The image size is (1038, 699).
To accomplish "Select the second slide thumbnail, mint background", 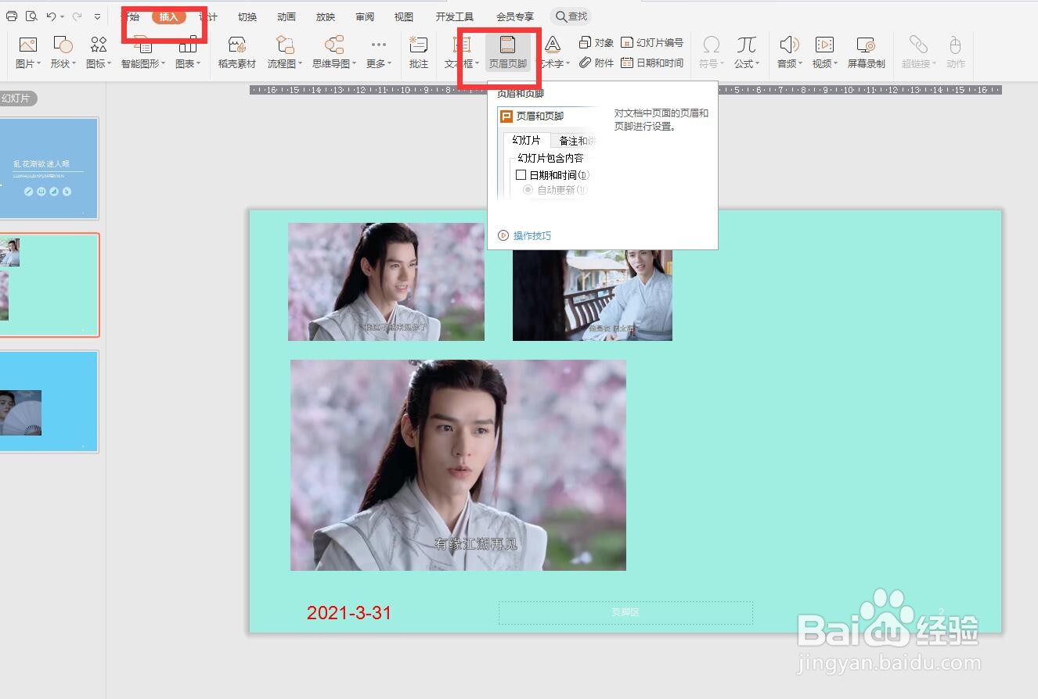I will [x=49, y=285].
